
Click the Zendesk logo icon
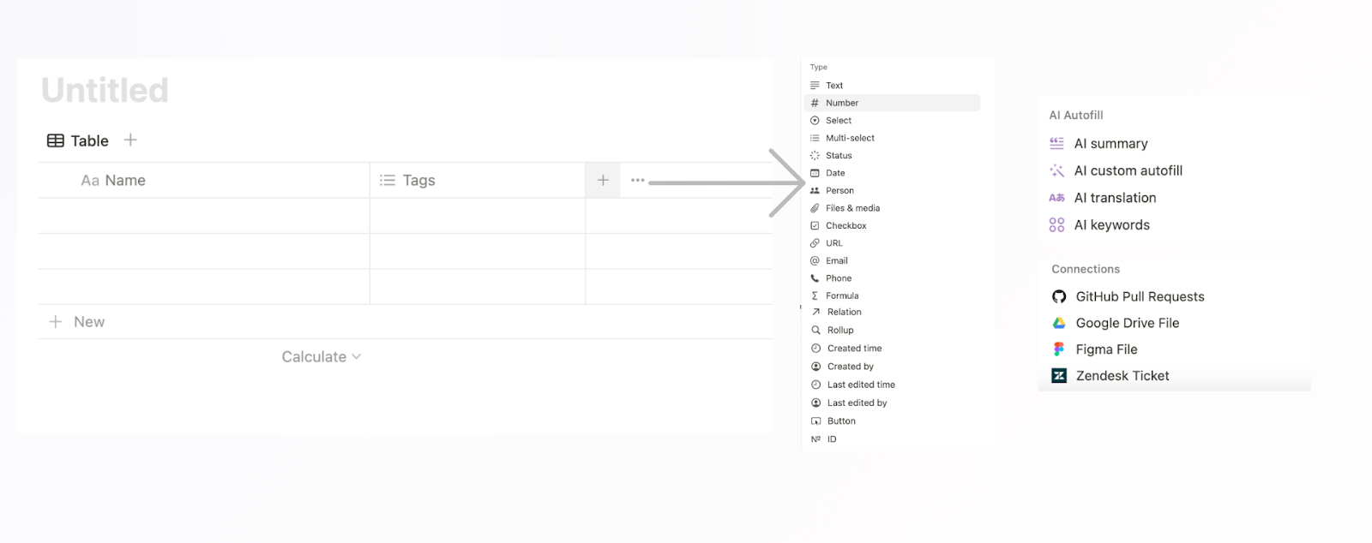1059,376
